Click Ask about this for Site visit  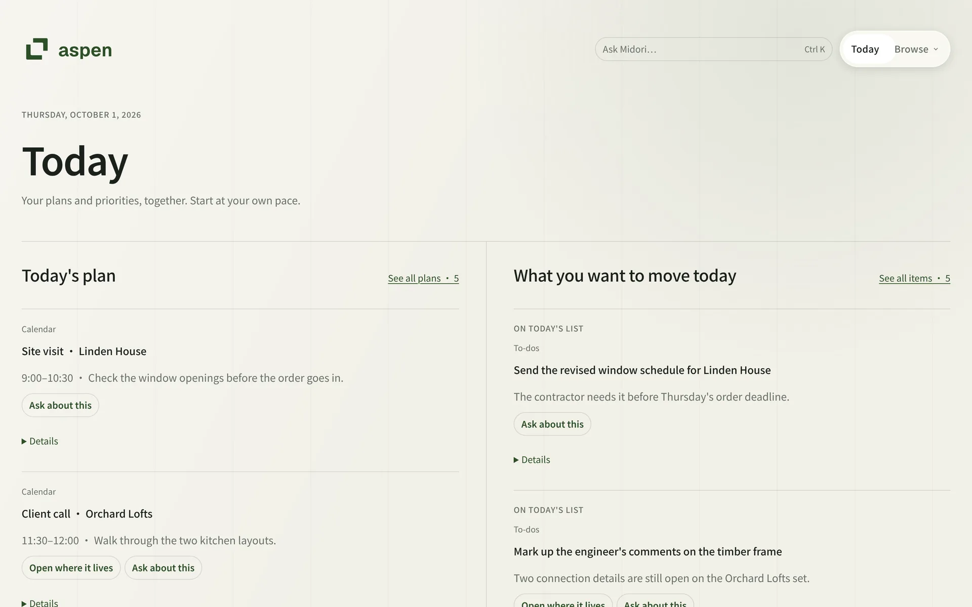point(60,405)
